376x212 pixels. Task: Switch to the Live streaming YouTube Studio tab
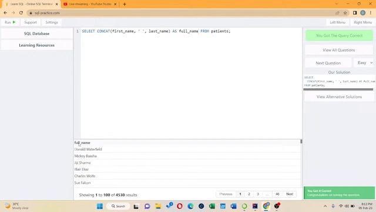point(89,4)
